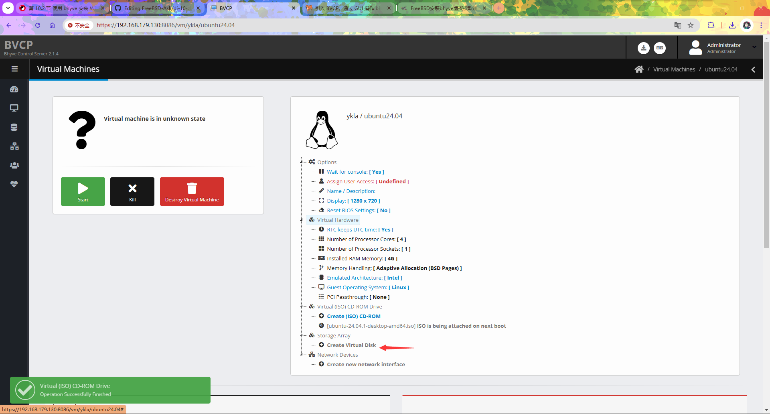Open the browser profile avatar
This screenshot has height=414, width=770.
(747, 25)
